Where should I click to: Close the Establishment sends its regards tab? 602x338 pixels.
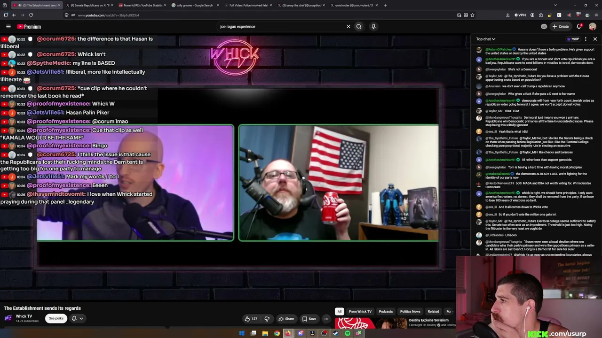coord(59,5)
